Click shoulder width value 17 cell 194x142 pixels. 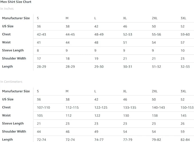[39, 58]
